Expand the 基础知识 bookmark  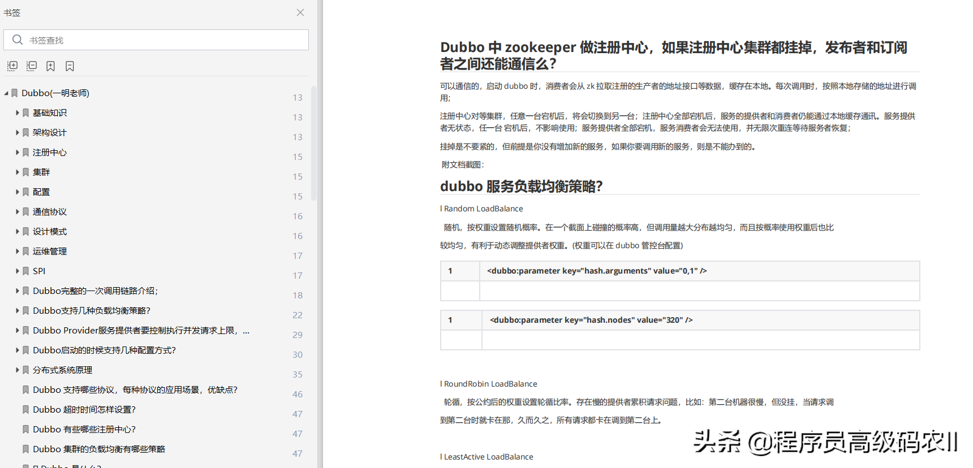click(x=18, y=113)
